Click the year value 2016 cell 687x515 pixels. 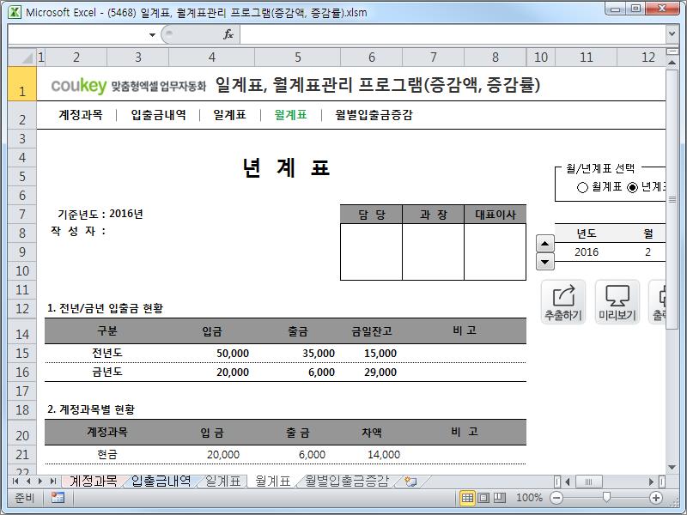pos(586,251)
